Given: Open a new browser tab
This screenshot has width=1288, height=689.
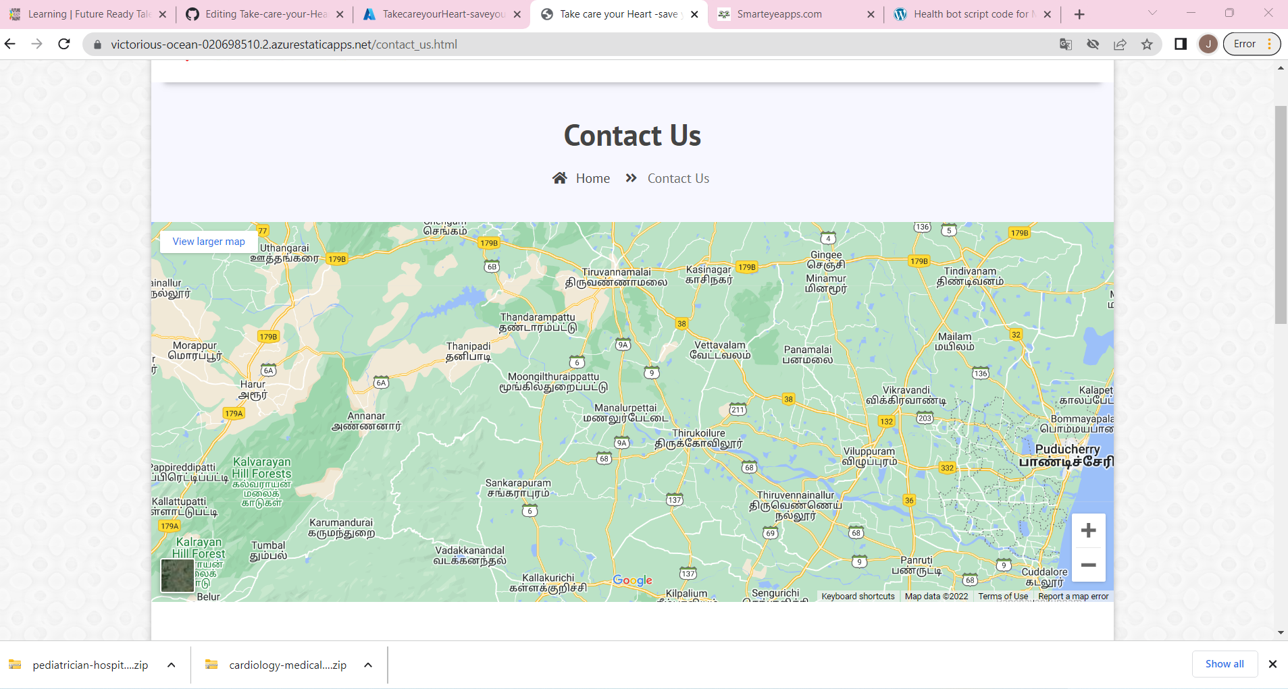Looking at the screenshot, I should pyautogui.click(x=1079, y=14).
